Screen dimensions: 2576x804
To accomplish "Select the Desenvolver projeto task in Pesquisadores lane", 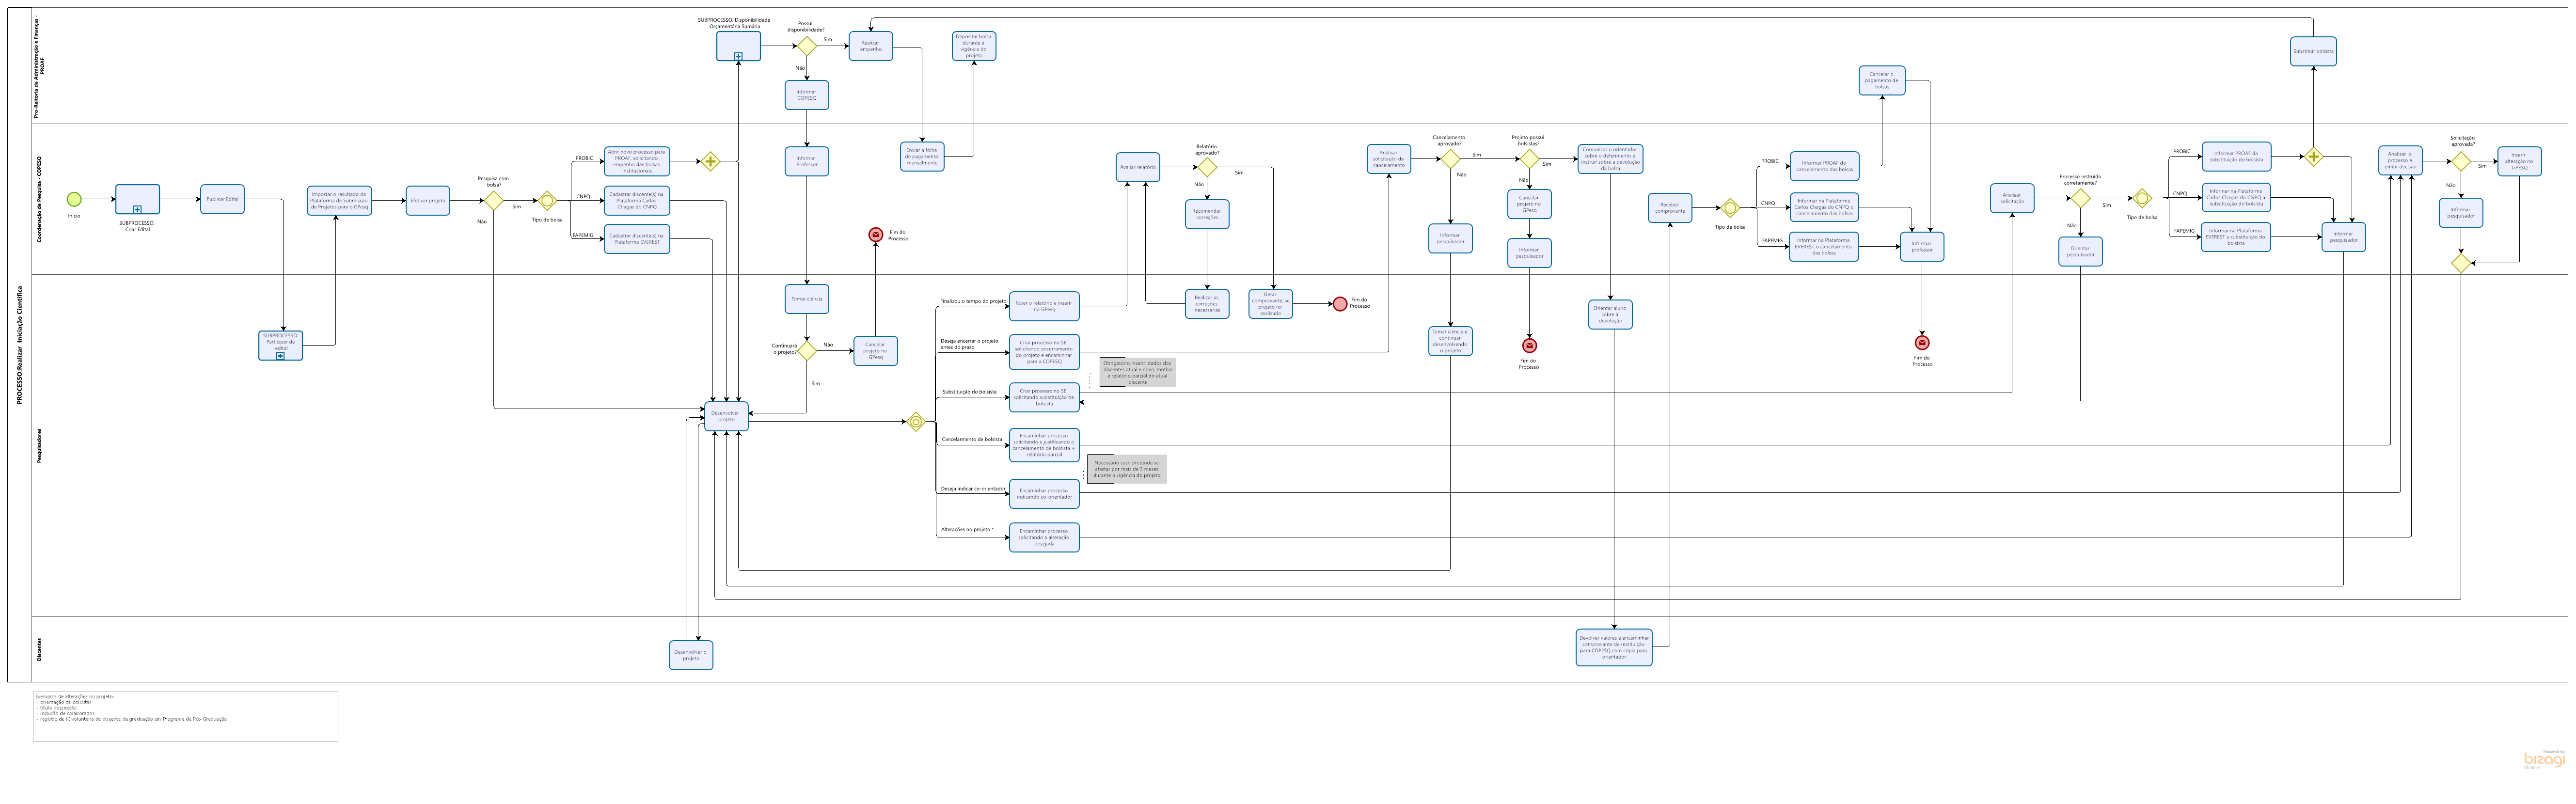I will click(x=726, y=416).
